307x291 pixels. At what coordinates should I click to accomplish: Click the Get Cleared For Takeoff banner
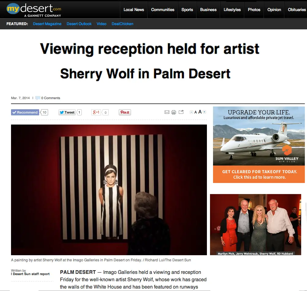coord(259,174)
